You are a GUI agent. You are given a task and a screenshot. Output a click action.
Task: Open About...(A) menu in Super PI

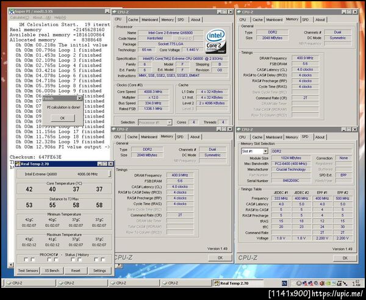[x=41, y=18]
